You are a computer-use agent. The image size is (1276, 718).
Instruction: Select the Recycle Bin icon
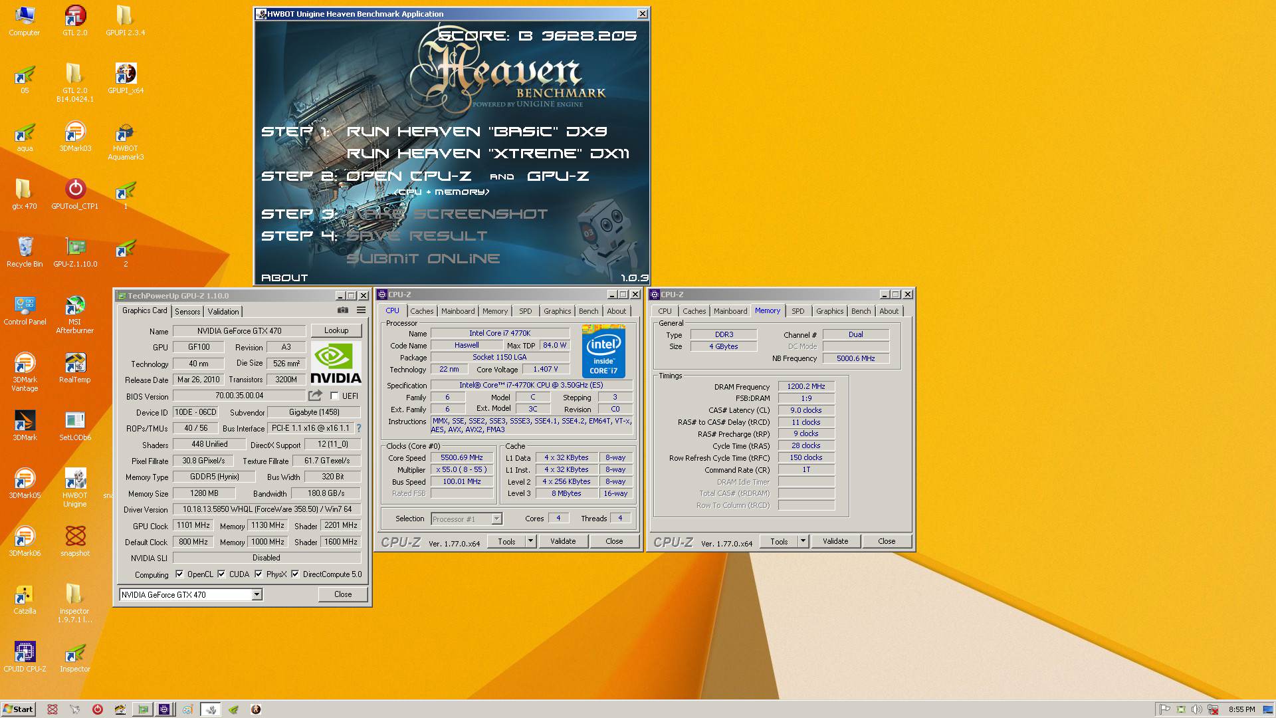click(25, 252)
